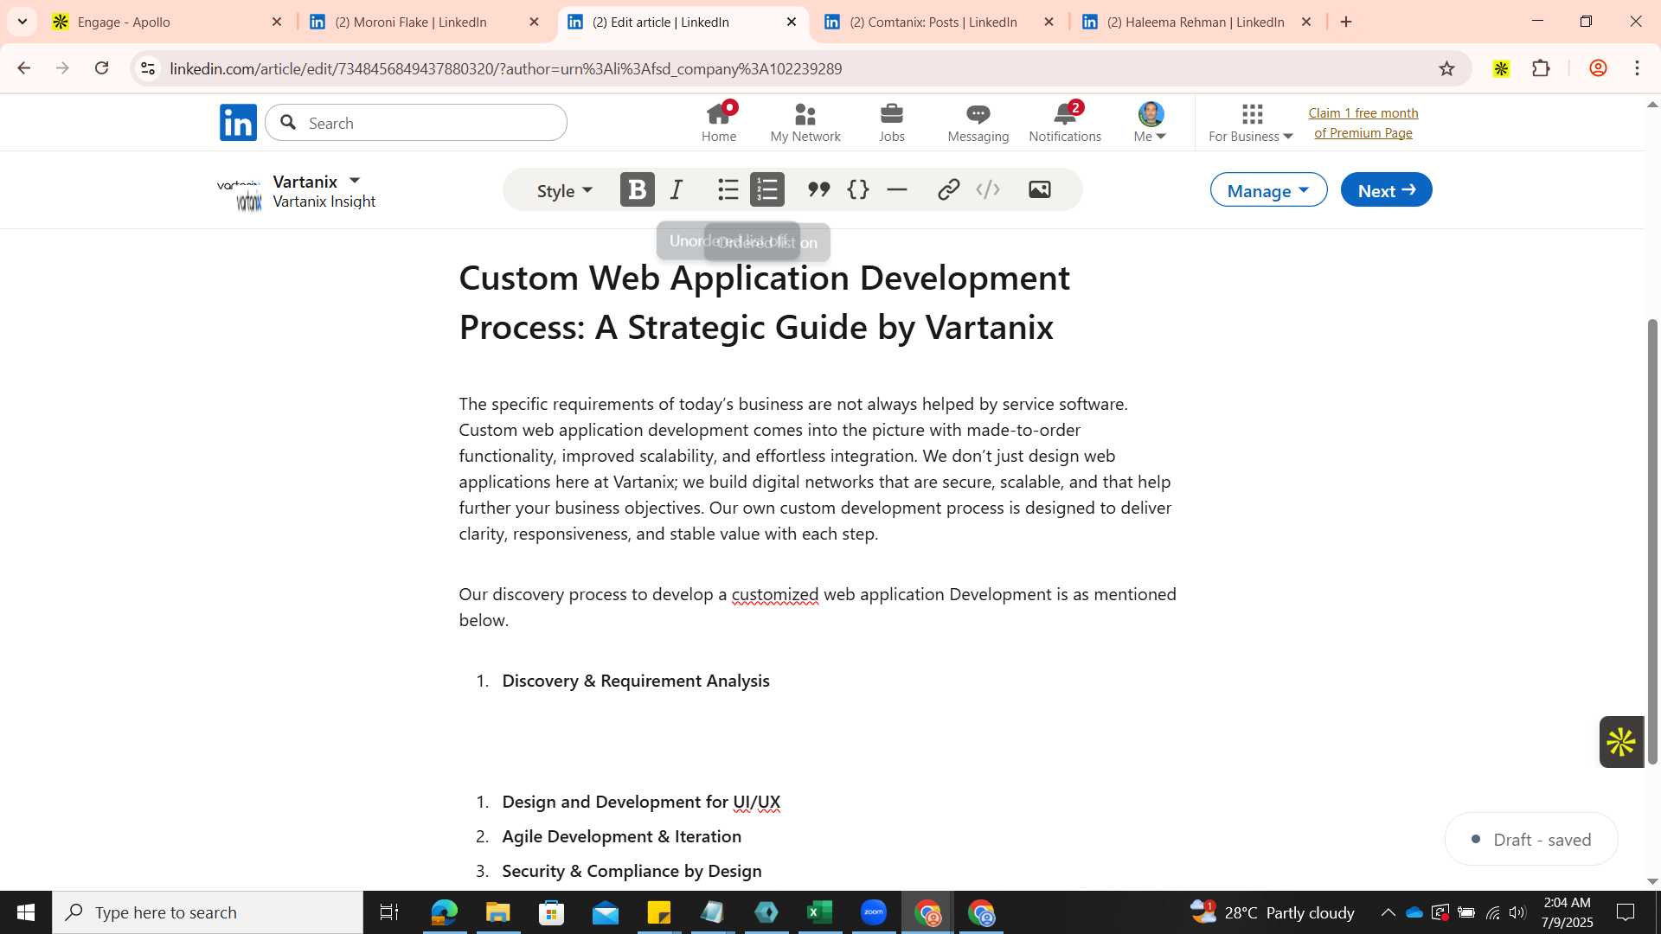
Task: Insert a block quote
Action: point(818,189)
